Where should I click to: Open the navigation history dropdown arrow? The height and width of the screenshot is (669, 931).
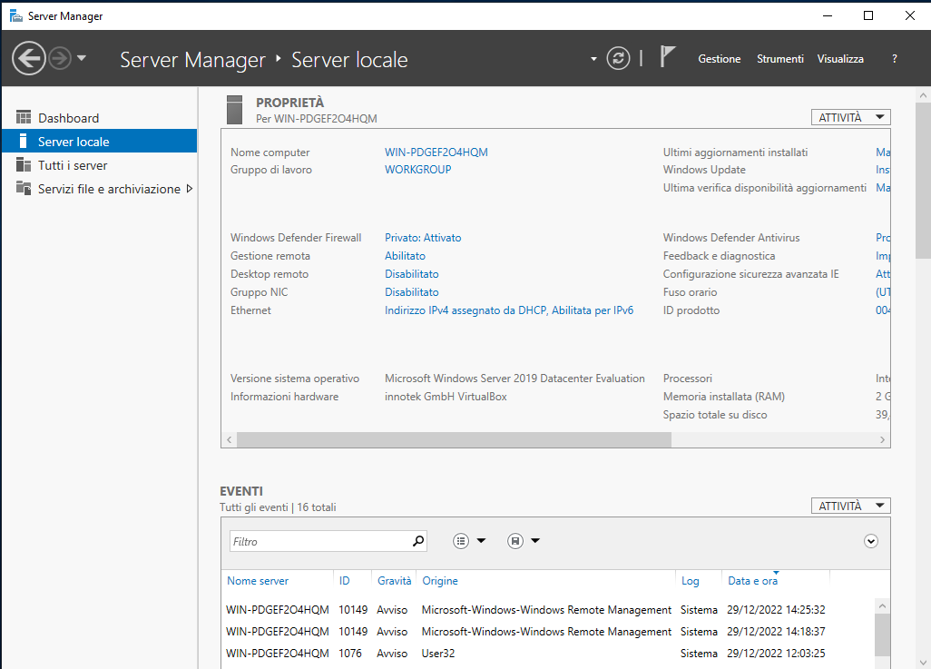pyautogui.click(x=82, y=58)
